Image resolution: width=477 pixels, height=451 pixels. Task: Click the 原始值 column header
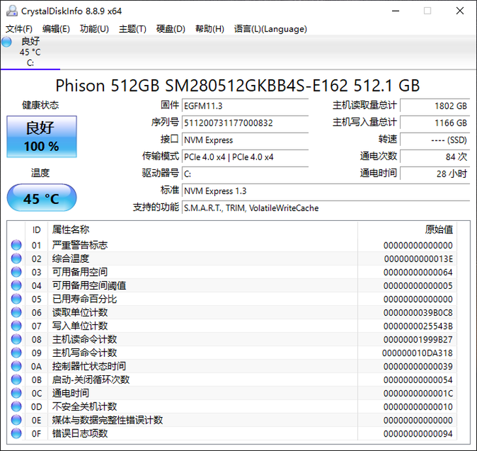point(438,229)
